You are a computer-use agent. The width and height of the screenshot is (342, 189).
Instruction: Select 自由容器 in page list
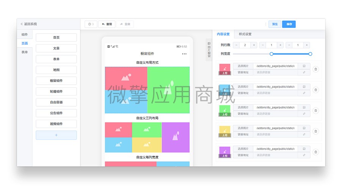[x=56, y=102]
